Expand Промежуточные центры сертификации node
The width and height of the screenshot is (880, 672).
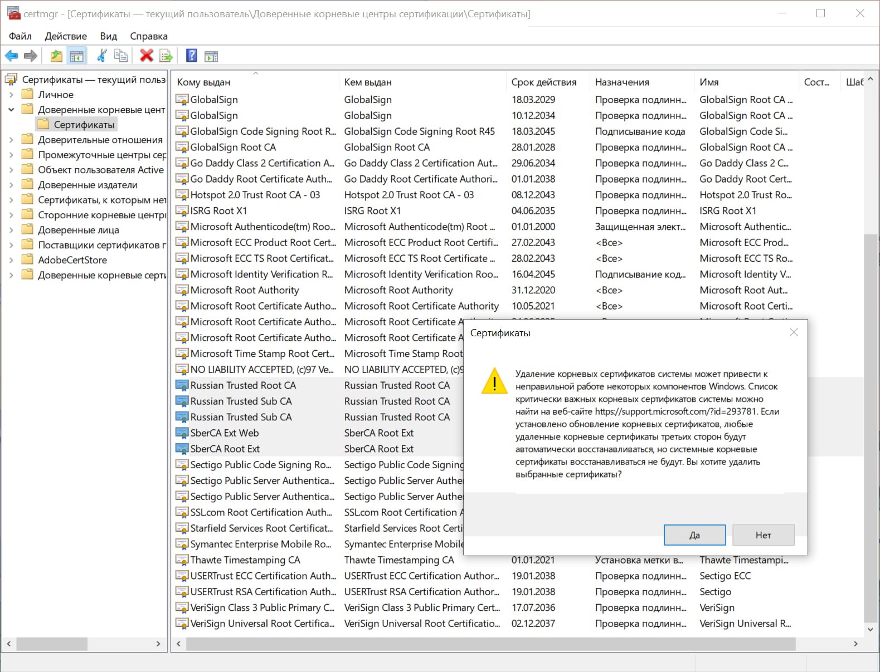pos(11,155)
